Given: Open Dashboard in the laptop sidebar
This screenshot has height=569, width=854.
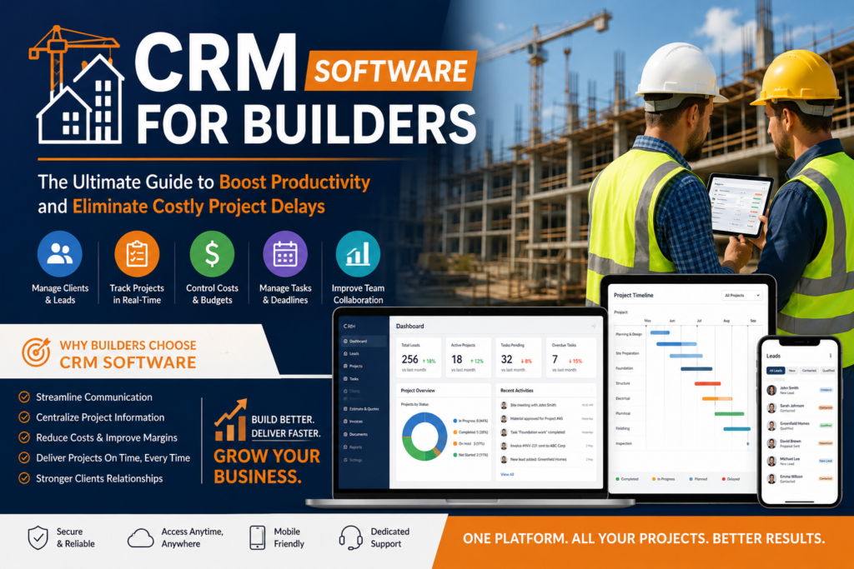Looking at the screenshot, I should click(364, 341).
